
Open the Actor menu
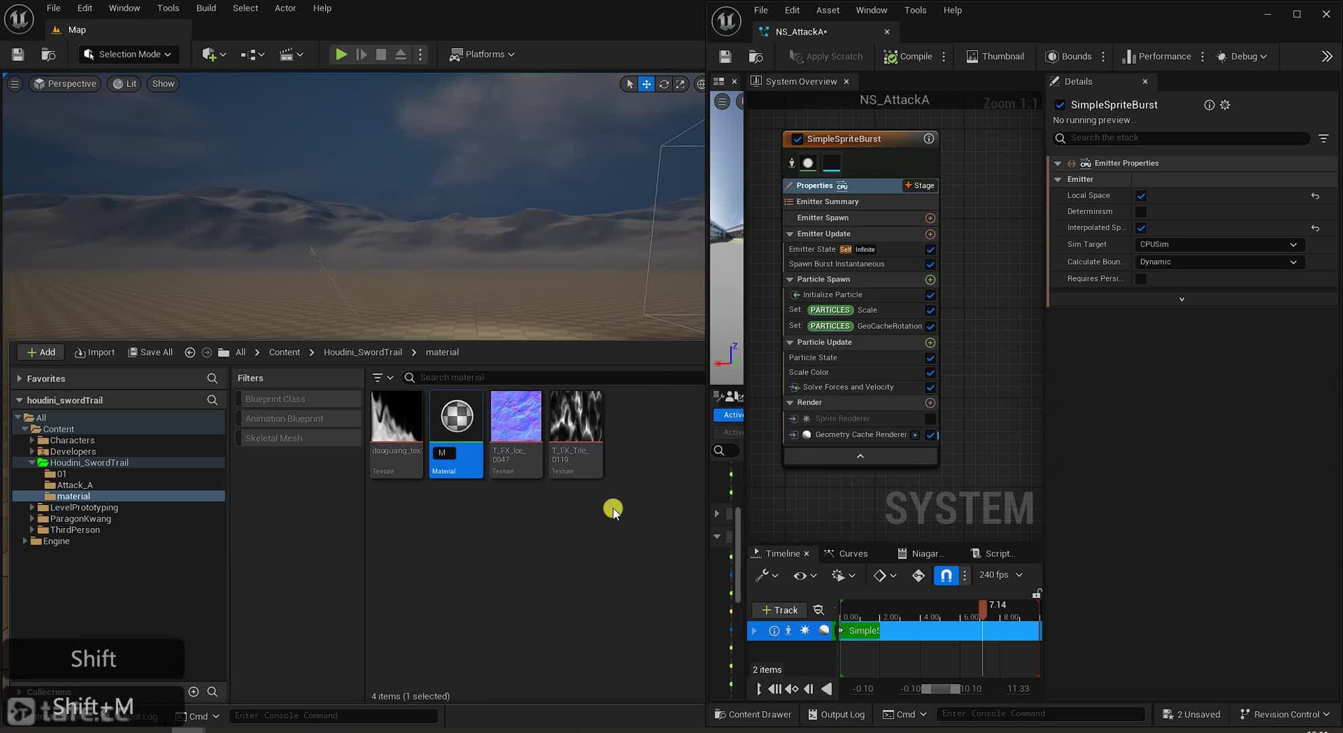285,8
